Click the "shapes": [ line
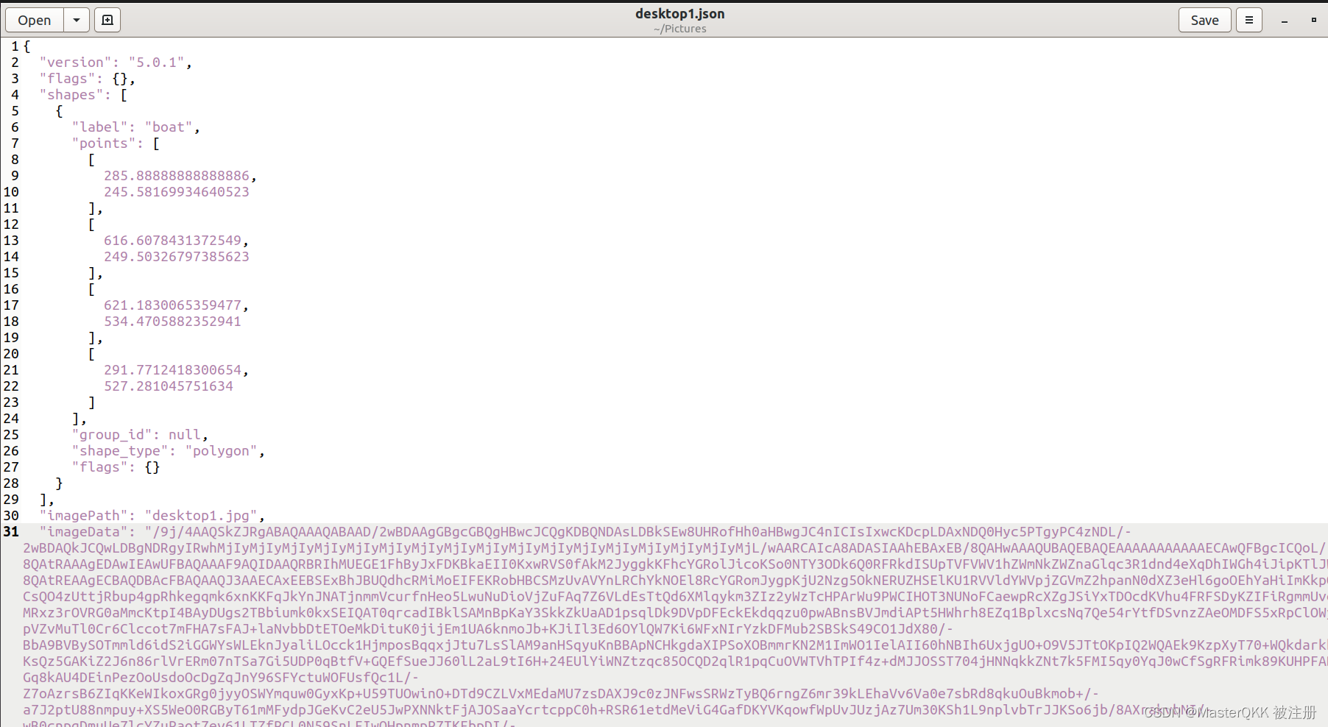Viewport: 1328px width, 727px height. [x=83, y=95]
